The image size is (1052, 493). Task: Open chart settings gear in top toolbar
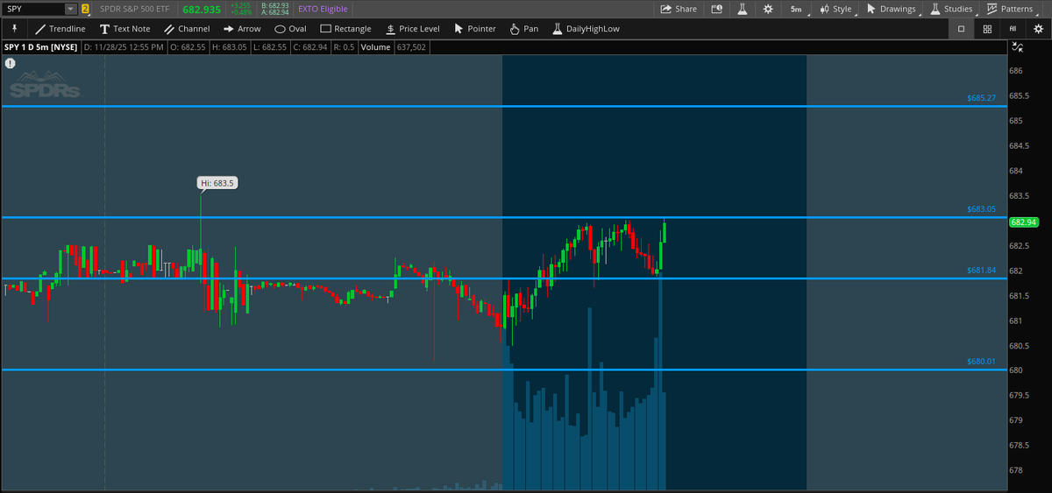click(768, 9)
